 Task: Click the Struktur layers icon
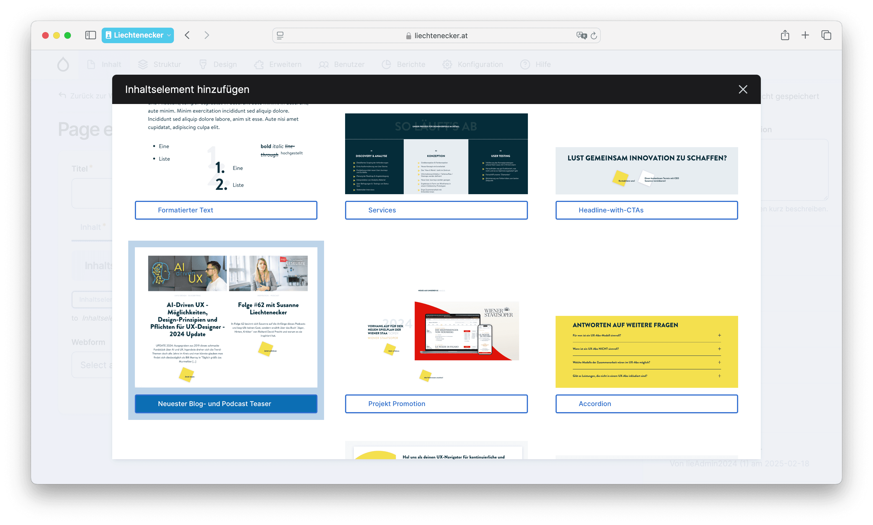pos(143,64)
